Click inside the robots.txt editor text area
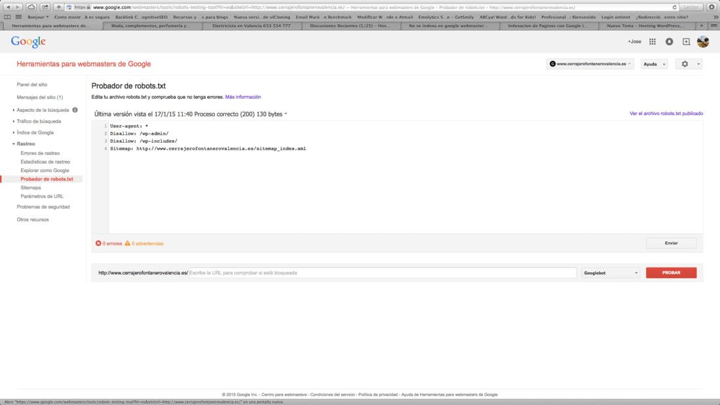The image size is (720, 405). tap(405, 177)
